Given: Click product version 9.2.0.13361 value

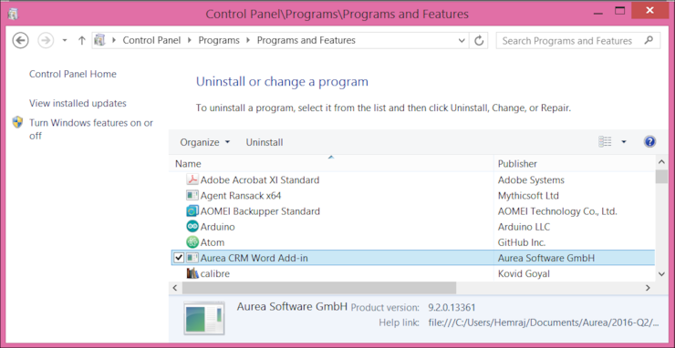Looking at the screenshot, I should point(452,308).
